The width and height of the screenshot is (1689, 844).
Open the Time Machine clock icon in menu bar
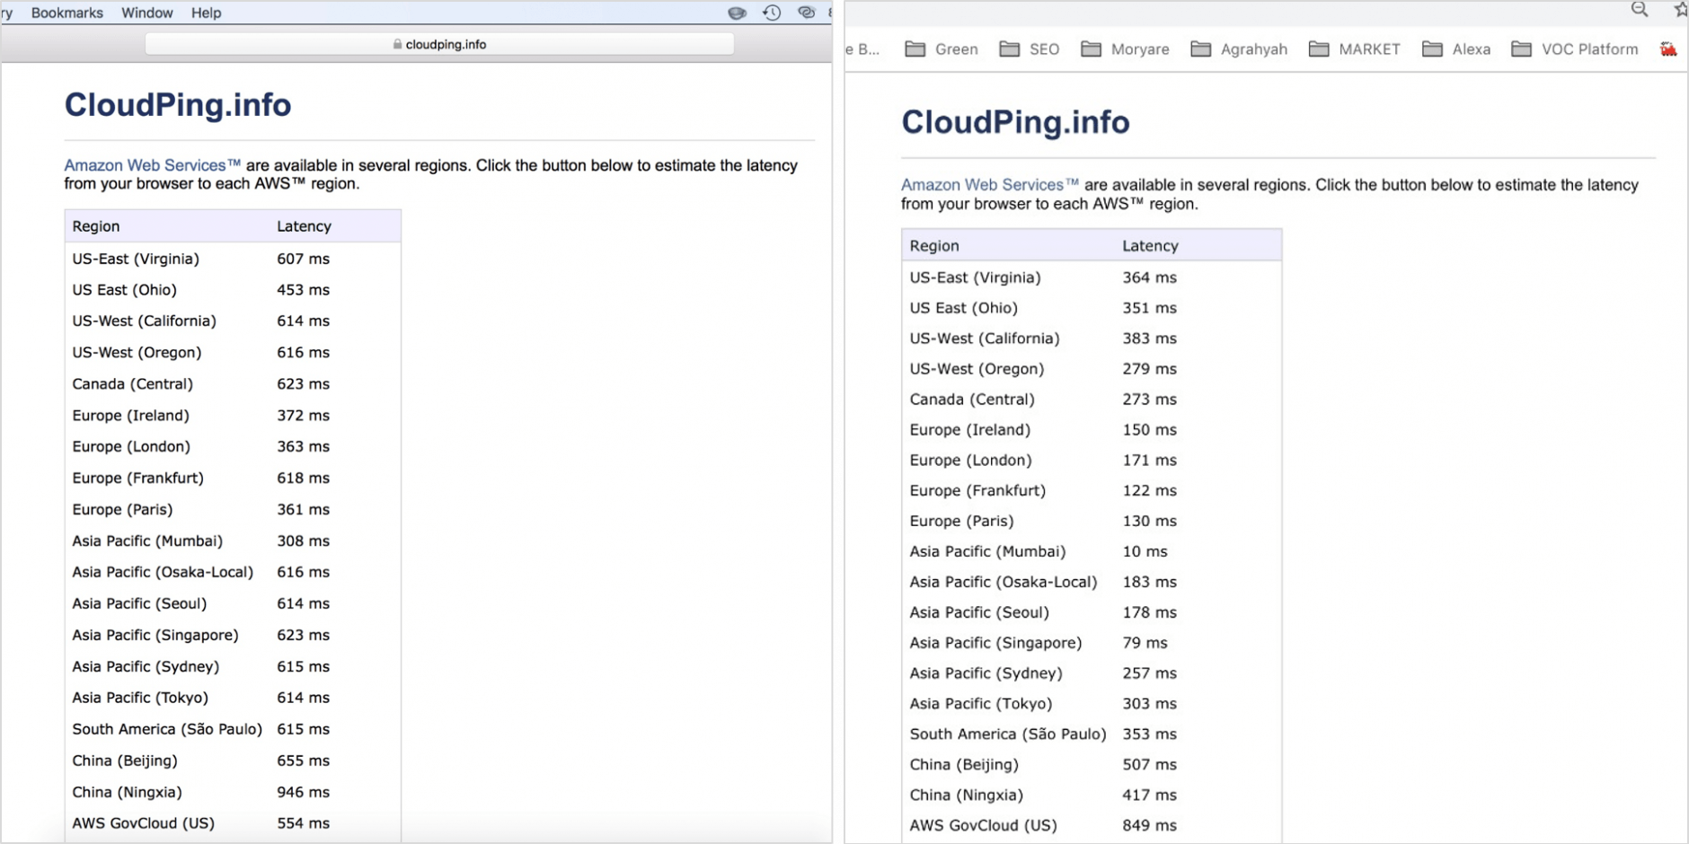click(x=772, y=13)
